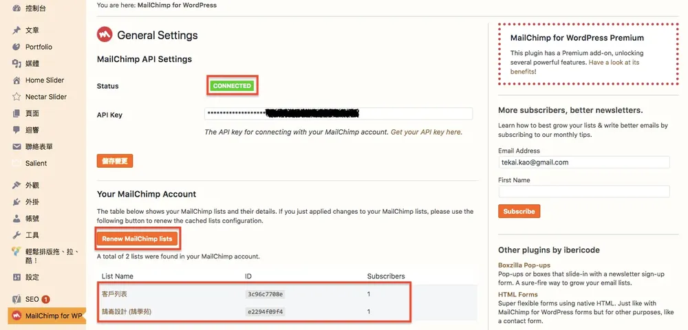Viewport: 688px width, 330px height.
Task: Click the pushpin icon beside 文章
Action: [17, 30]
